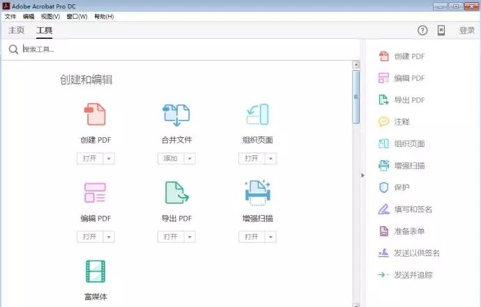Open the 视图(V) menu

(x=50, y=17)
